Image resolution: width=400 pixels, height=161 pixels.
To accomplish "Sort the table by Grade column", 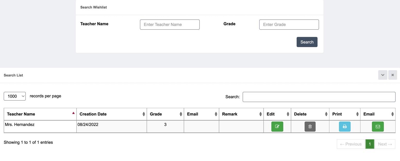I will coord(165,114).
